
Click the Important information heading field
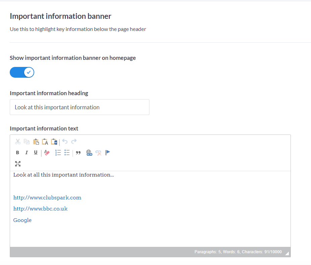pyautogui.click(x=80, y=107)
